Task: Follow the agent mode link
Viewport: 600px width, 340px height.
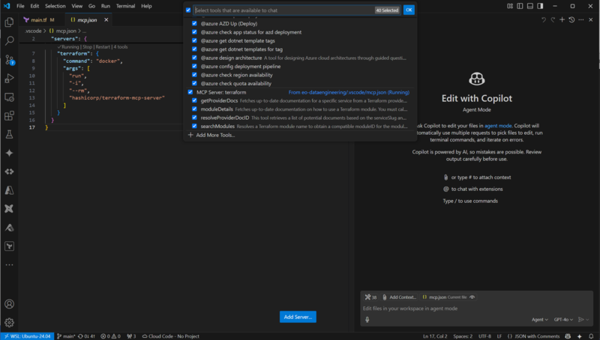Action: click(498, 126)
